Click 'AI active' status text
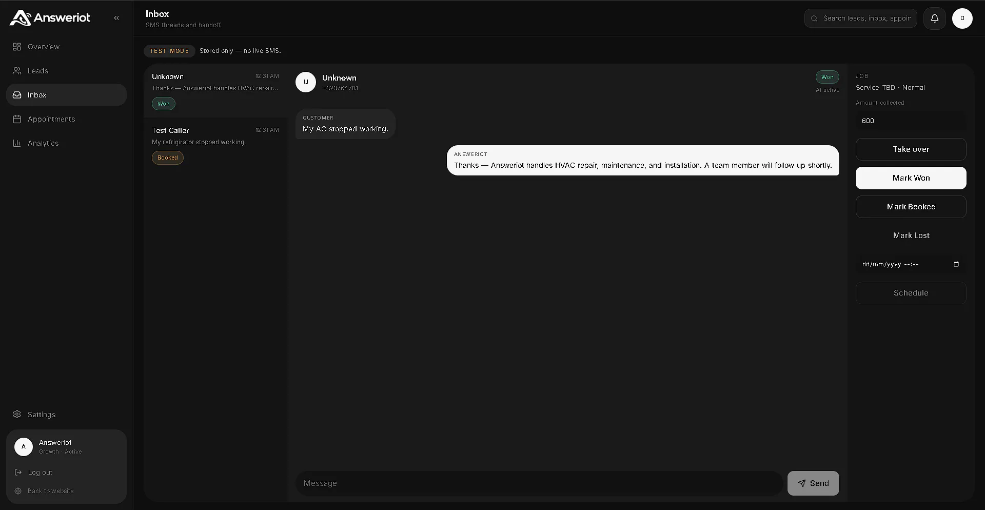The width and height of the screenshot is (985, 510). coord(828,90)
